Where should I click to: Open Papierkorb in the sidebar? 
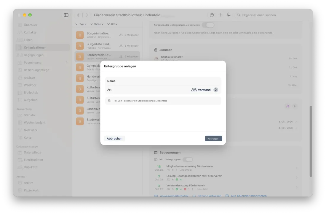click(x=43, y=190)
